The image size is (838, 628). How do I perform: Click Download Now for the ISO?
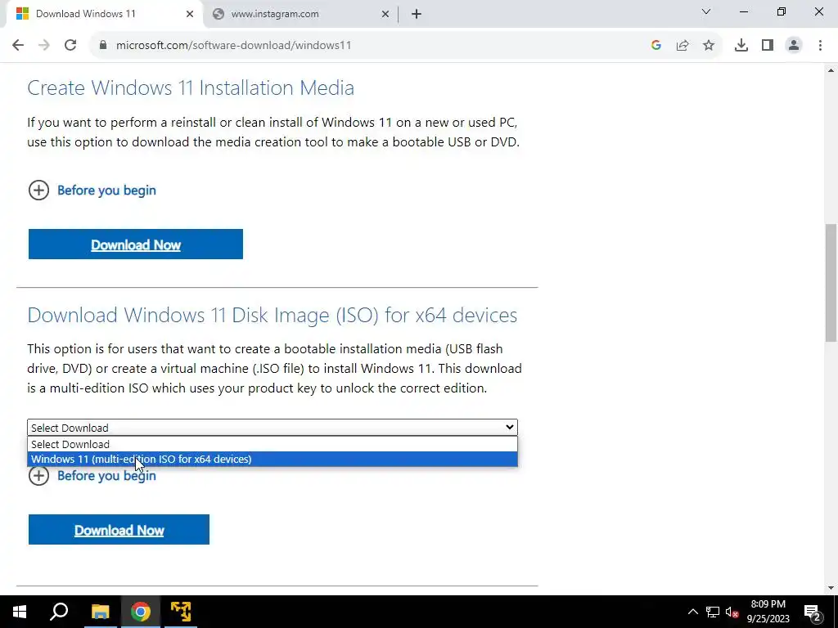pyautogui.click(x=119, y=530)
